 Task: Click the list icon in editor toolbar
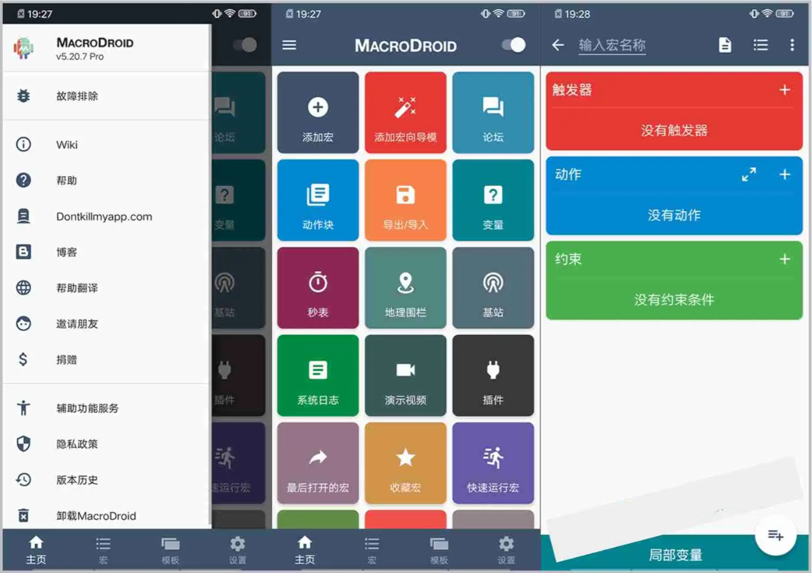coord(760,45)
